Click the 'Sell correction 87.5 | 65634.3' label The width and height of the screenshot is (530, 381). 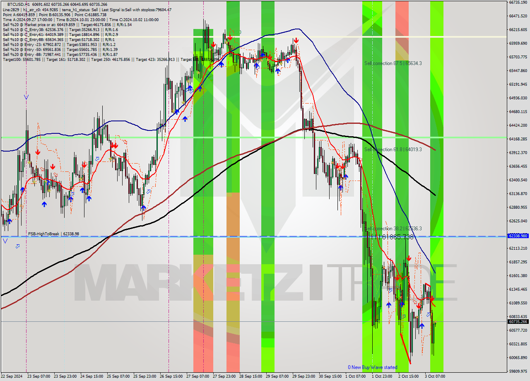pos(393,63)
